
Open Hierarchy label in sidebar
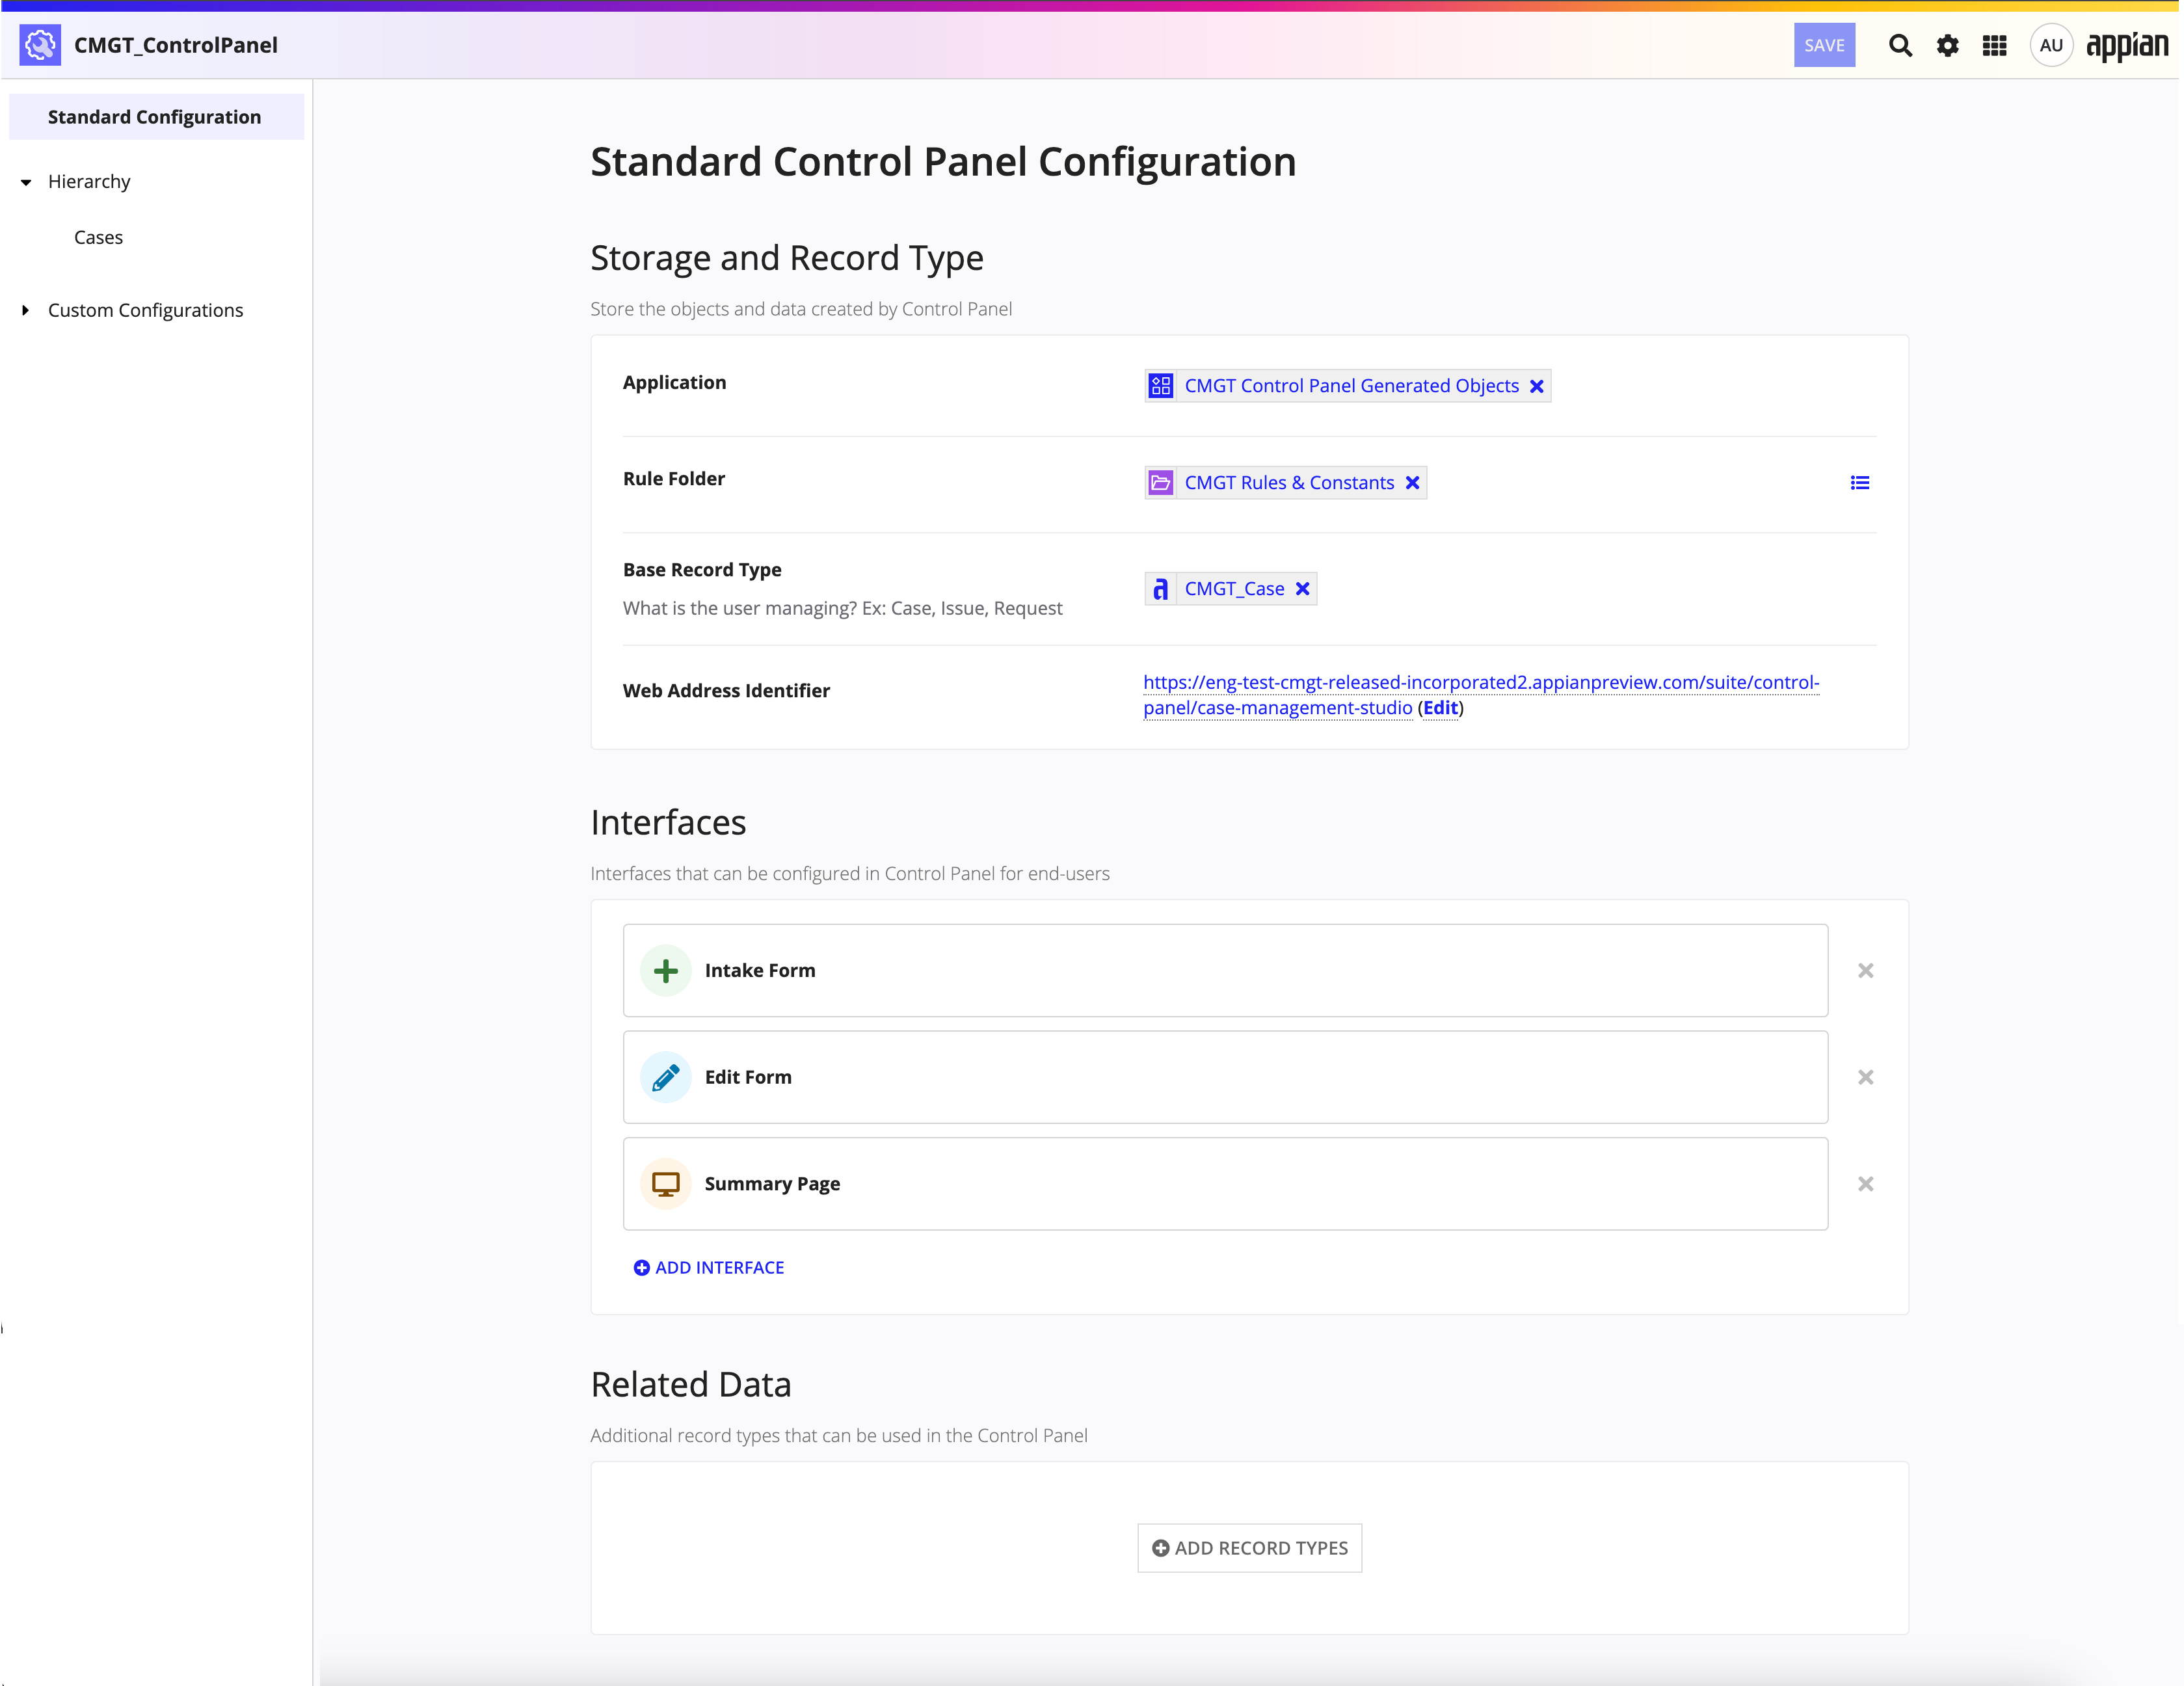click(89, 181)
